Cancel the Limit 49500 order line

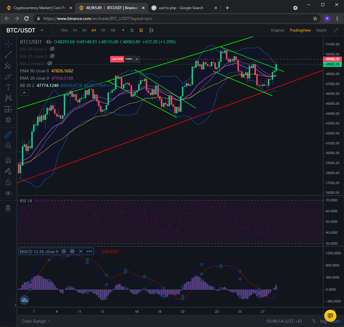[x=137, y=59]
